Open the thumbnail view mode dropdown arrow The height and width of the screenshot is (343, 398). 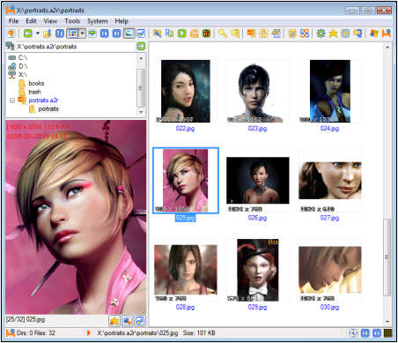click(x=83, y=34)
